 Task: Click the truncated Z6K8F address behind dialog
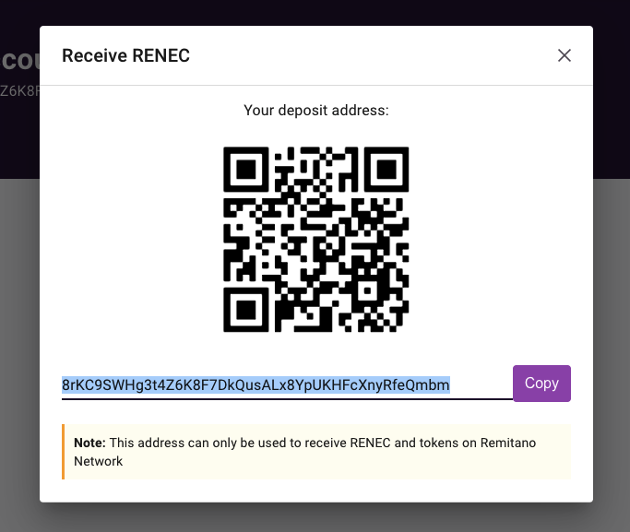coord(19,91)
